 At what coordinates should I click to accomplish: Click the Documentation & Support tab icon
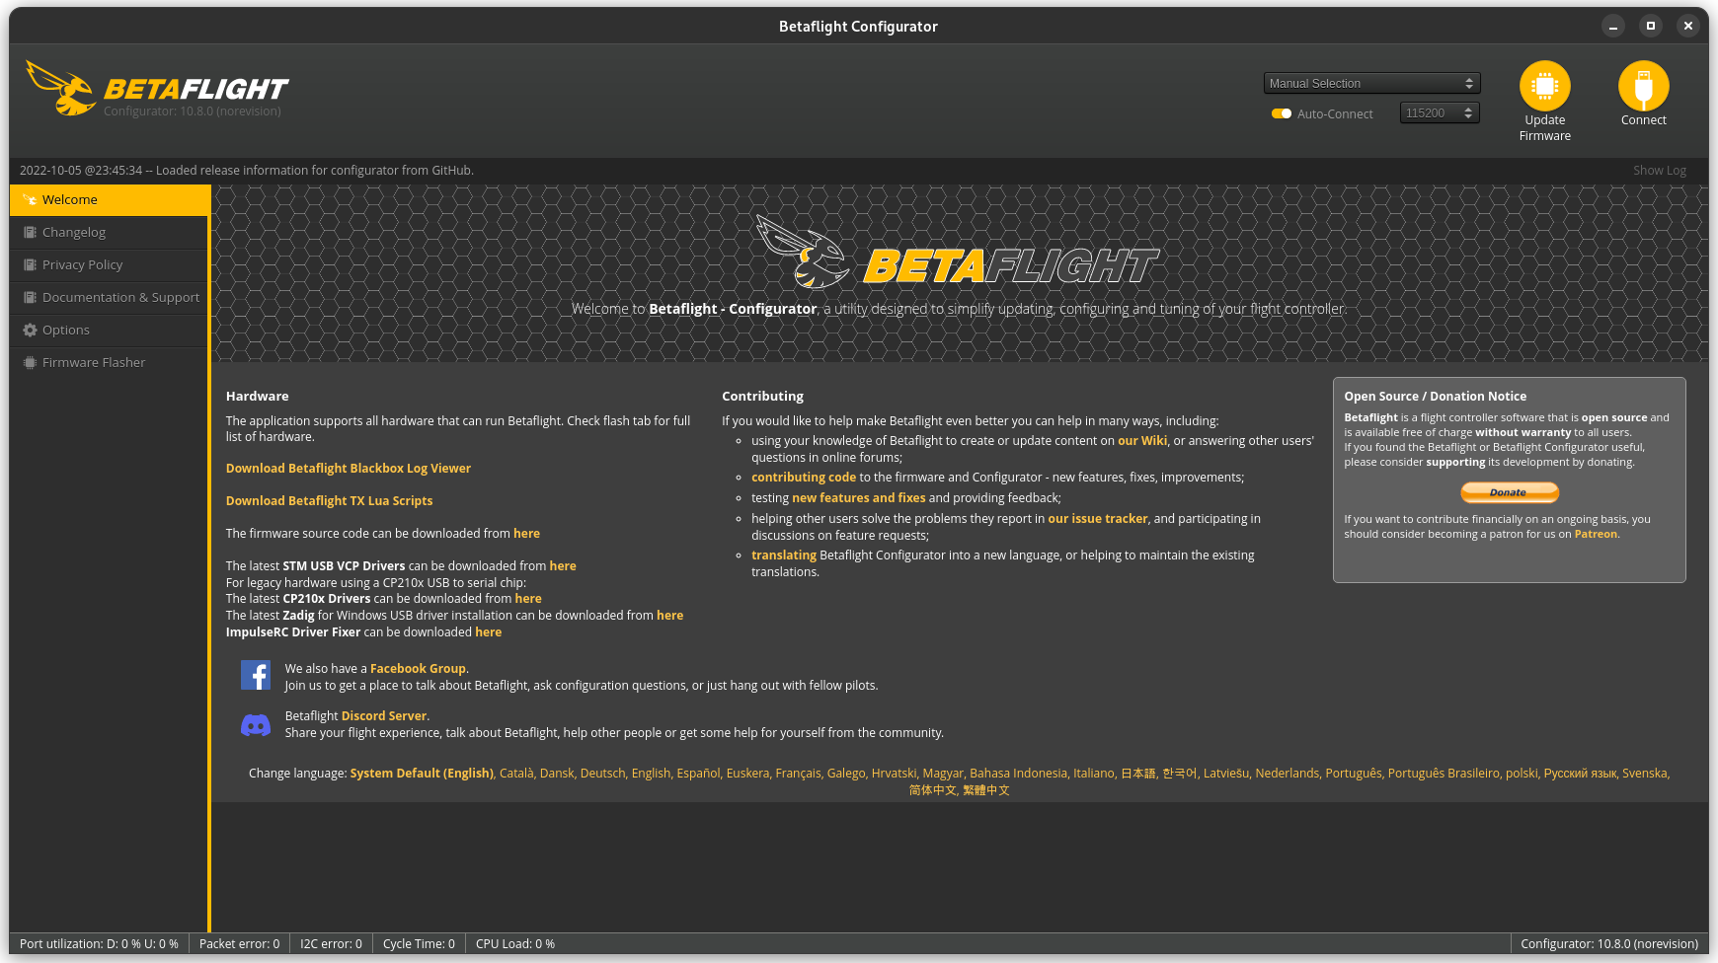(x=30, y=297)
